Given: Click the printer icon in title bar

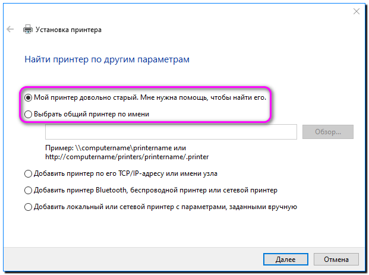Looking at the screenshot, I should click(27, 29).
